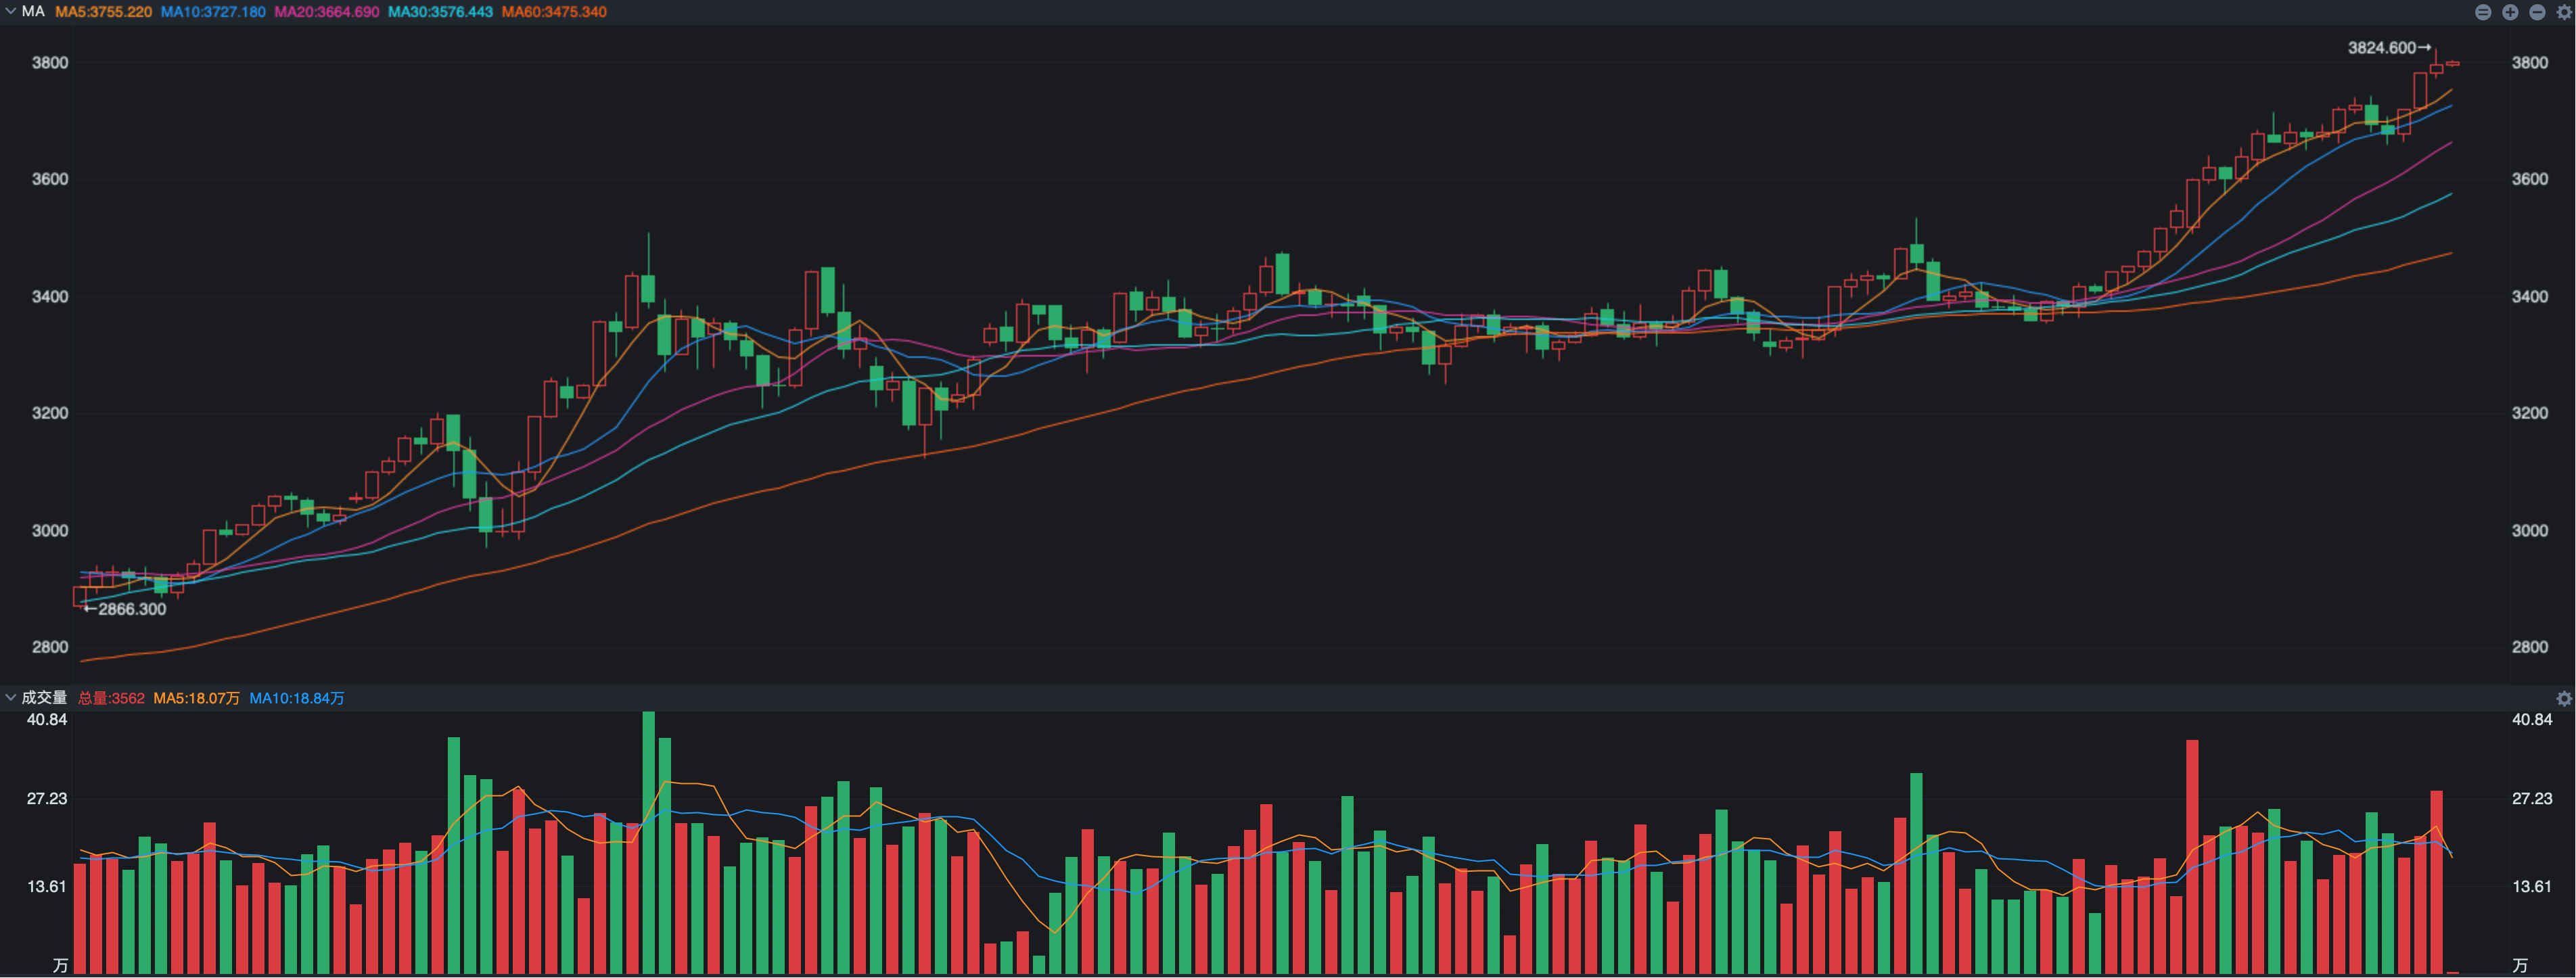Click the MA30:3576.443 legend value

point(440,12)
